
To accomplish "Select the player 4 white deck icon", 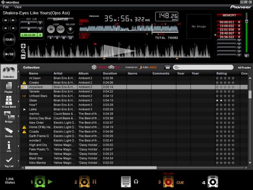I will 213,182.
